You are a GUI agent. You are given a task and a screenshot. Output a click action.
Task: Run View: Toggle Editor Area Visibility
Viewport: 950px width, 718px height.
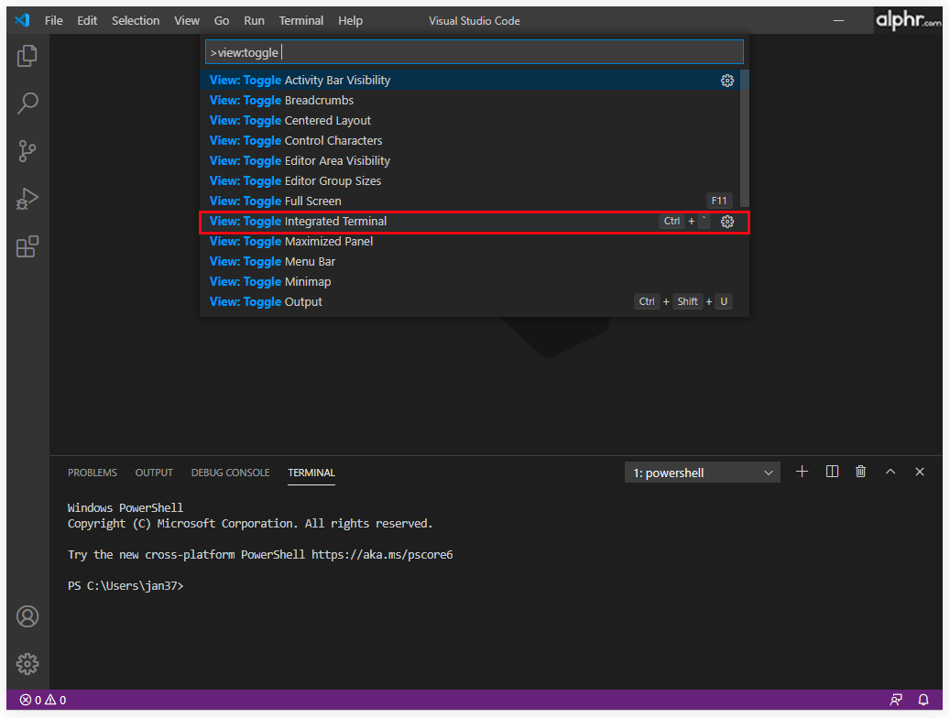[x=470, y=160]
